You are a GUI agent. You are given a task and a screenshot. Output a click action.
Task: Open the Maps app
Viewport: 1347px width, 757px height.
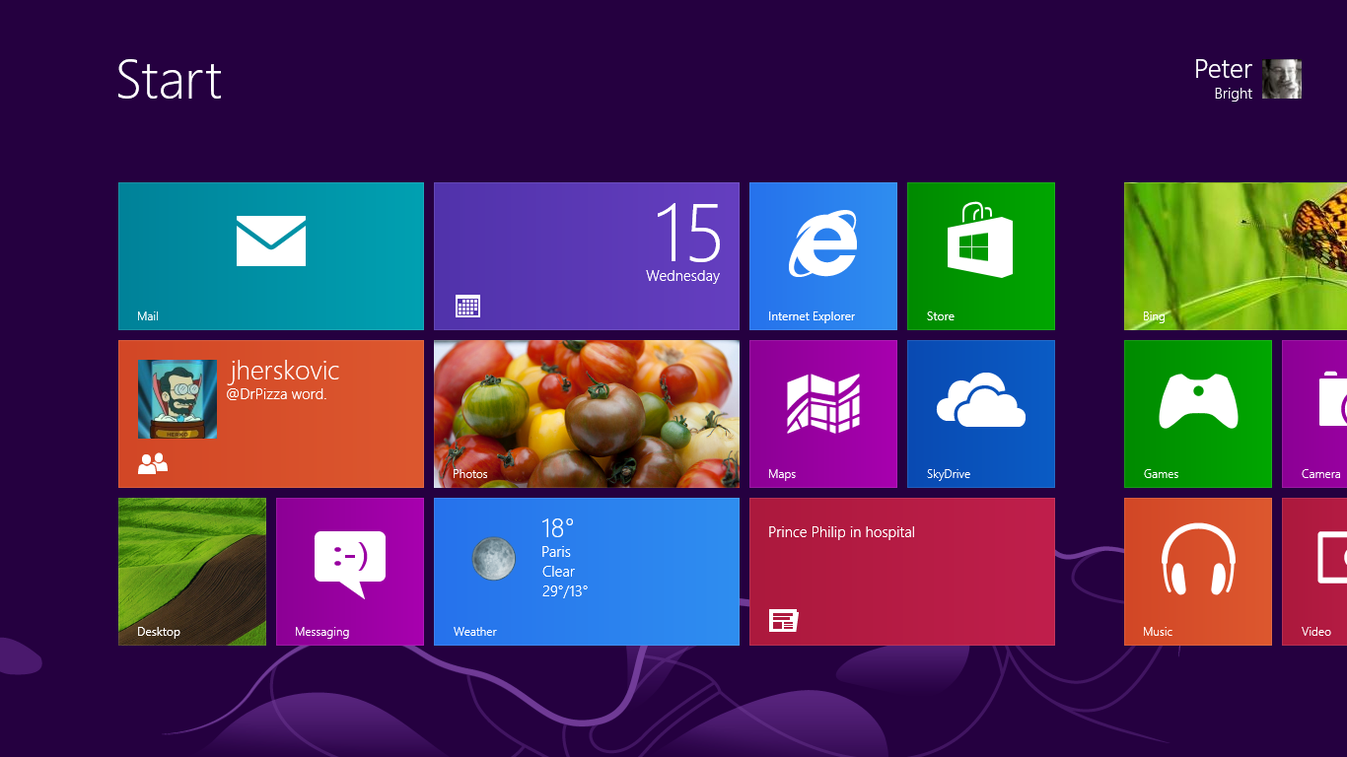pyautogui.click(x=822, y=414)
